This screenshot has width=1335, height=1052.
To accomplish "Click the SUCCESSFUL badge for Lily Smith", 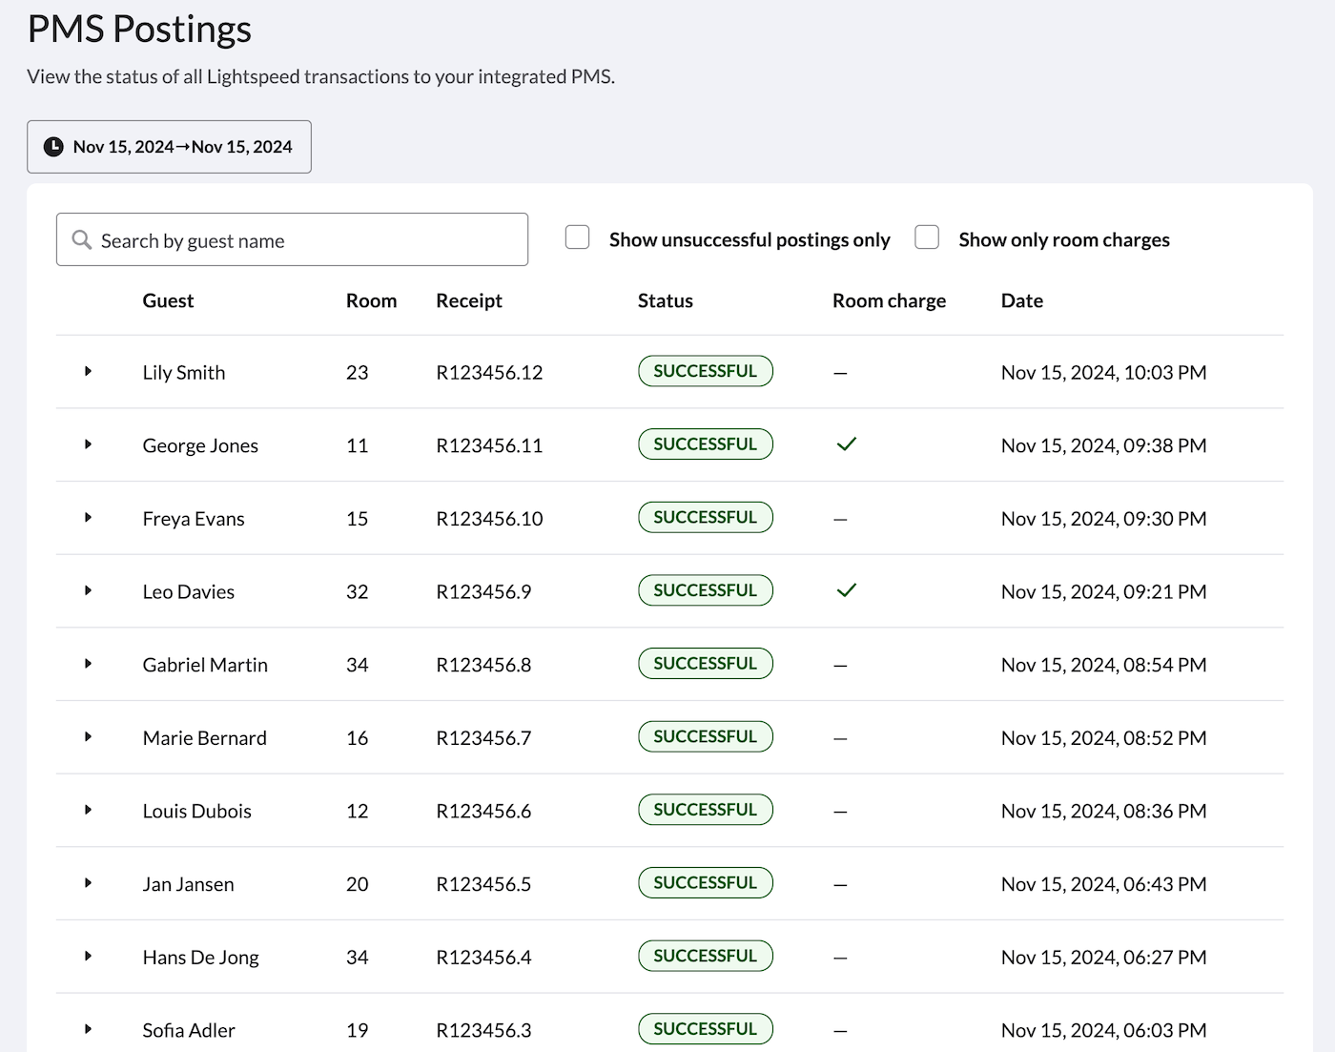I will point(705,371).
